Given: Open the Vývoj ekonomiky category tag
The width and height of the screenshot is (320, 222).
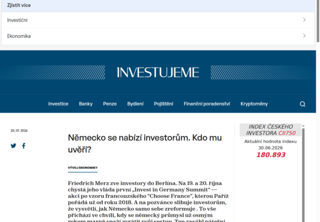Looking at the screenshot, I should 82,168.
